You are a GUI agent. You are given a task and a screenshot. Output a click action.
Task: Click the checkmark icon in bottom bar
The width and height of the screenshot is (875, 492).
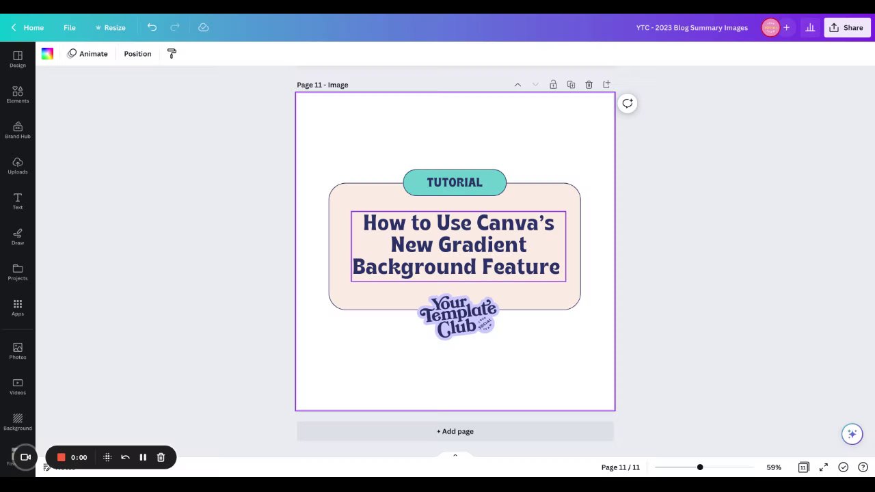tap(844, 467)
